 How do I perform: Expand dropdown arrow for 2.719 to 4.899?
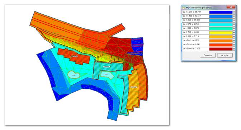pyautogui.click(x=234, y=33)
